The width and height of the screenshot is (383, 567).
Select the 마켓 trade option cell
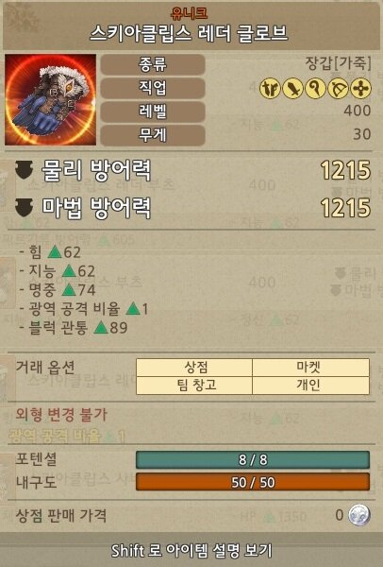tap(310, 368)
